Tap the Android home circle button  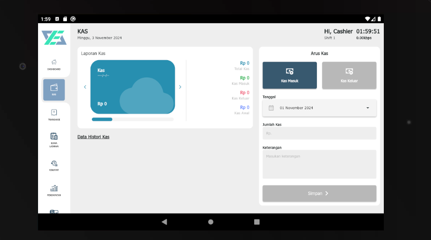(x=210, y=222)
